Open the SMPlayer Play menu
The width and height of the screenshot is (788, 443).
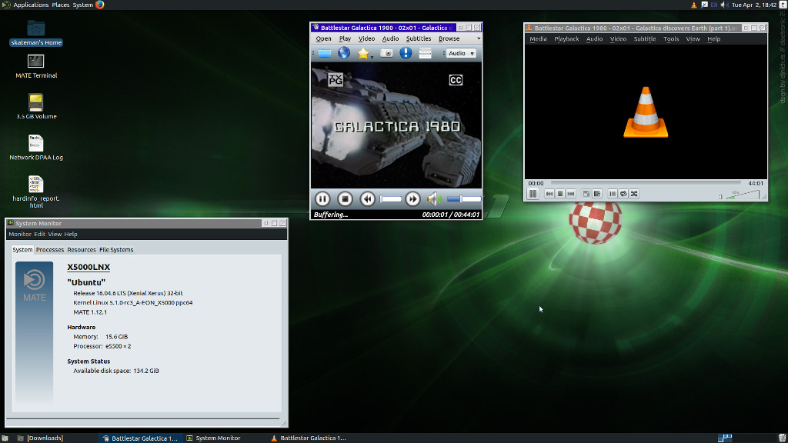(345, 38)
